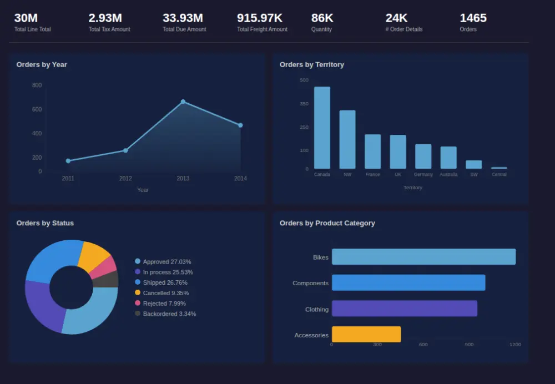Click the Orders by Territory chart title
The width and height of the screenshot is (555, 384).
point(311,65)
